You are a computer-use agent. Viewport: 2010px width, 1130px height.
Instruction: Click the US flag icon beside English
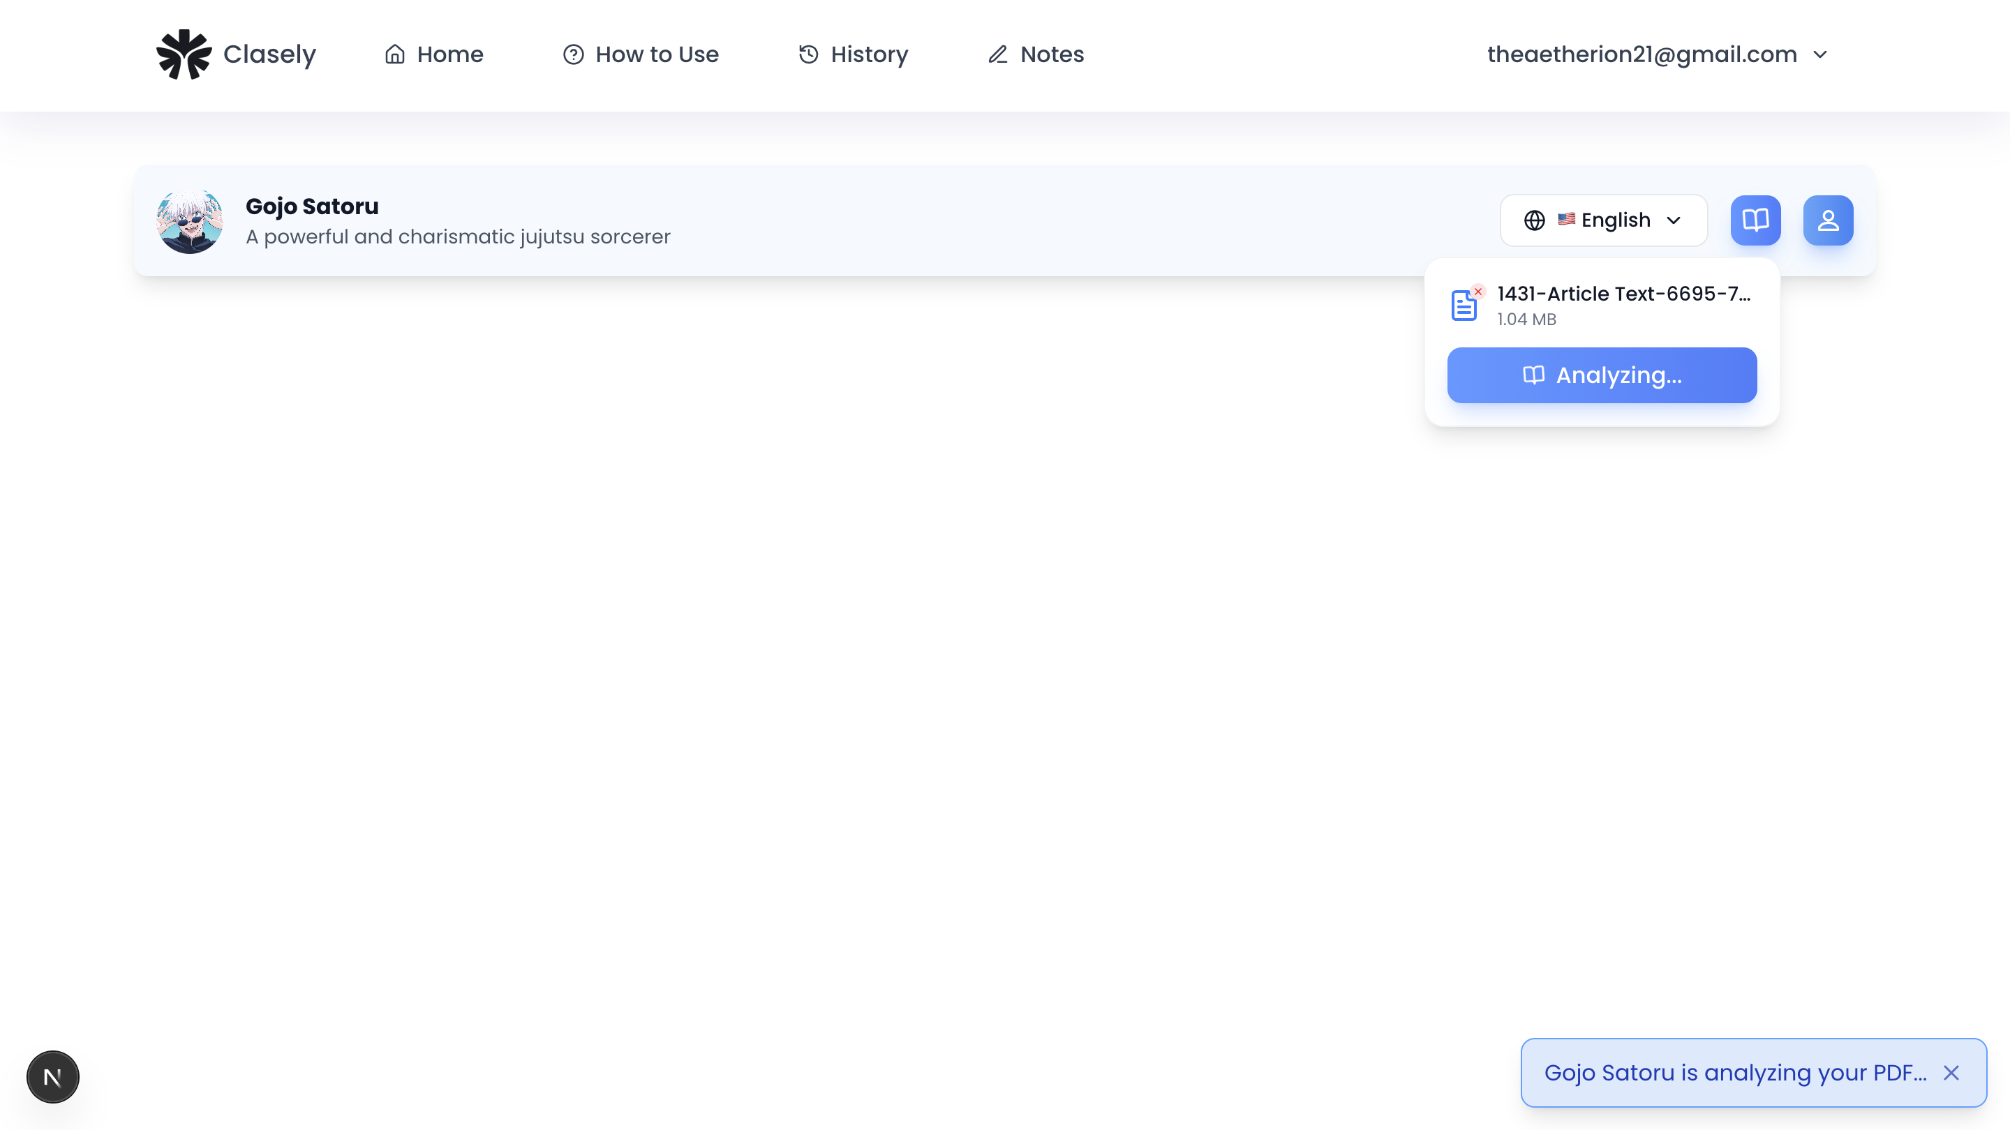pos(1566,219)
